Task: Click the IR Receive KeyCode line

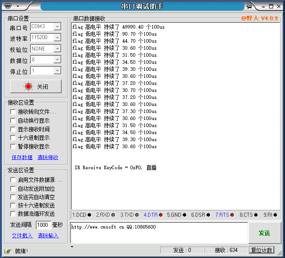Action: [115, 167]
